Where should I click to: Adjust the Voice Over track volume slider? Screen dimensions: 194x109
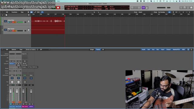pyautogui.click(x=22, y=22)
